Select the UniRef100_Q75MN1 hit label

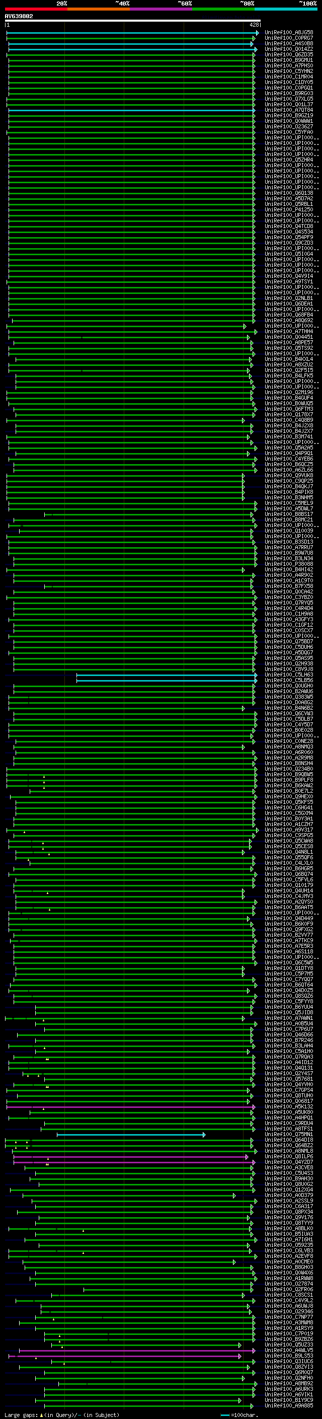point(289,1134)
